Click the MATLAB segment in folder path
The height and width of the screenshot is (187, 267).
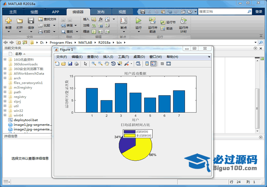coord(85,42)
